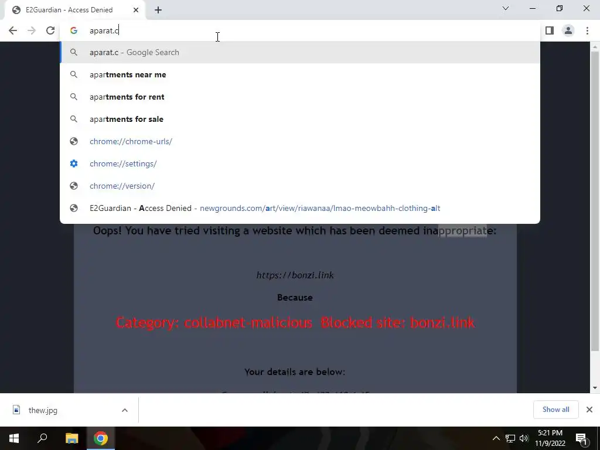Click the search icon beside apartments for rent
This screenshot has height=450, width=600.
74,97
